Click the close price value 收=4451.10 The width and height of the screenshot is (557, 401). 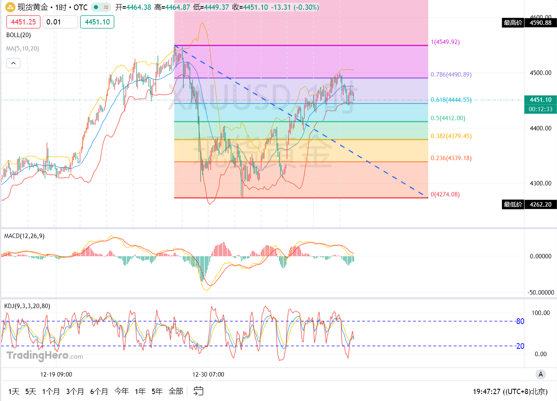(x=250, y=7)
